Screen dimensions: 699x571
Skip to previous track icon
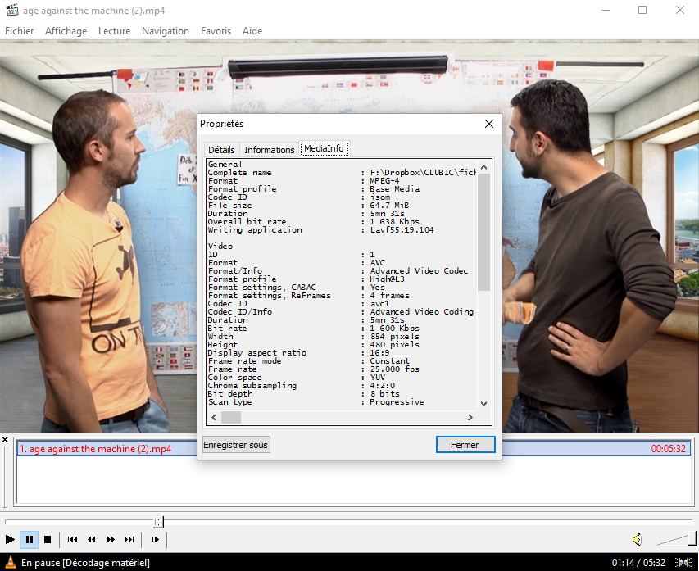point(73,539)
